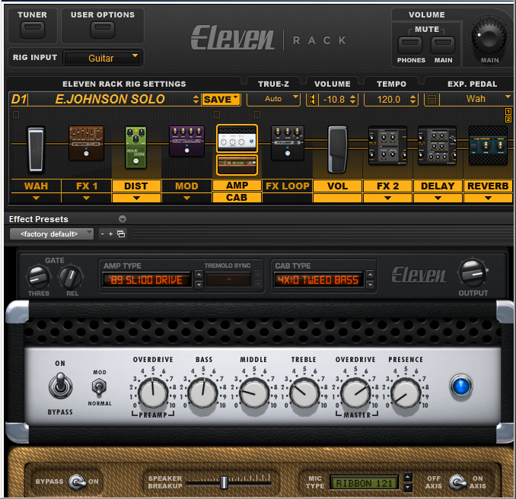Flip the OFF AXIS/ON AXIS mic switch

coord(457,482)
